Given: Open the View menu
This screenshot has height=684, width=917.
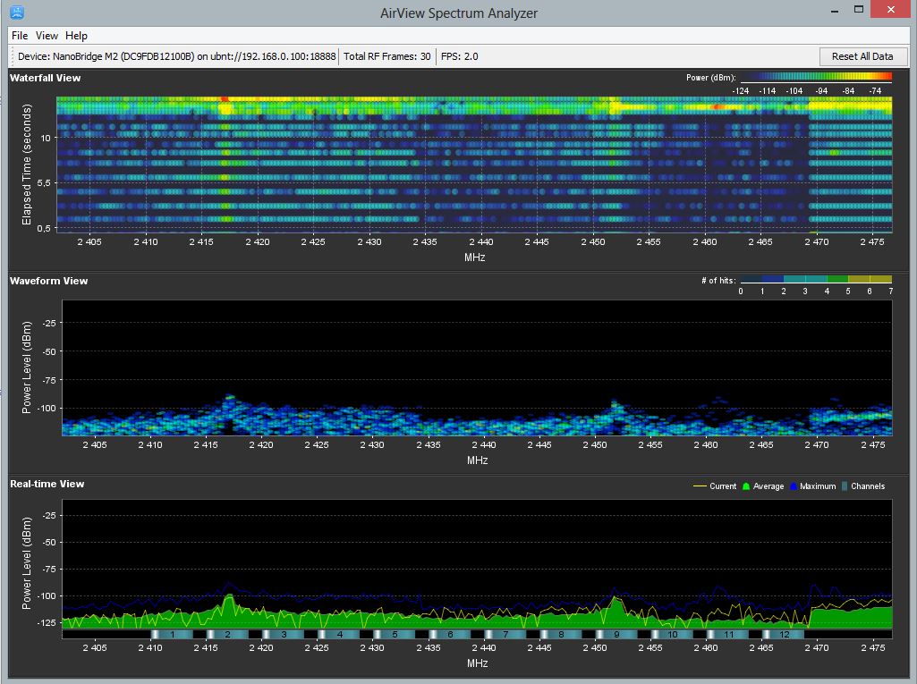Looking at the screenshot, I should (47, 36).
